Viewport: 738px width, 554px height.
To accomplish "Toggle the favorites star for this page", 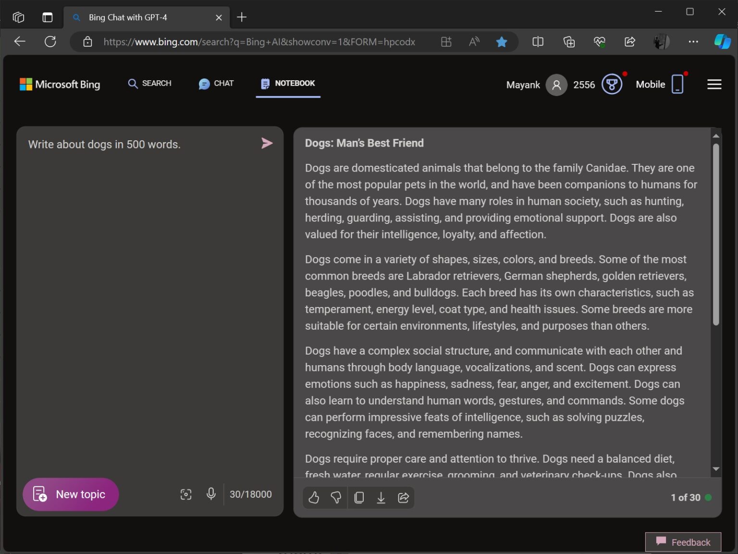I will click(502, 42).
